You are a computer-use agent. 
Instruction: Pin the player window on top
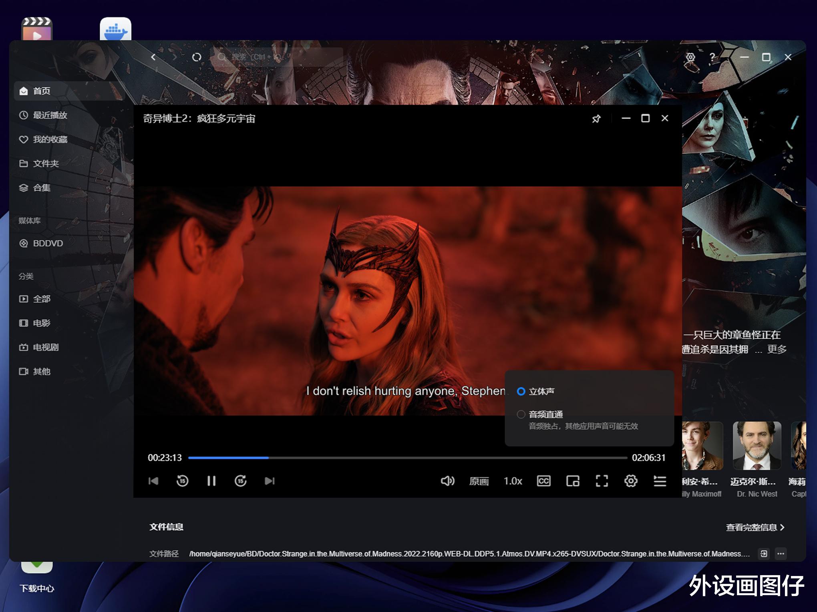[x=596, y=118]
